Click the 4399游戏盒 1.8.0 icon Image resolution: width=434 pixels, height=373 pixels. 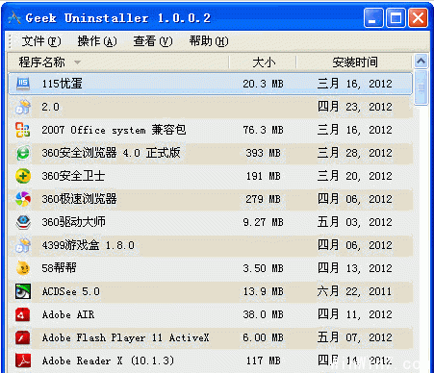pos(23,245)
